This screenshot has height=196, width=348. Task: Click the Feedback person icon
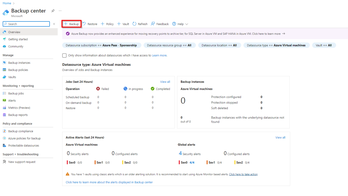click(x=153, y=24)
